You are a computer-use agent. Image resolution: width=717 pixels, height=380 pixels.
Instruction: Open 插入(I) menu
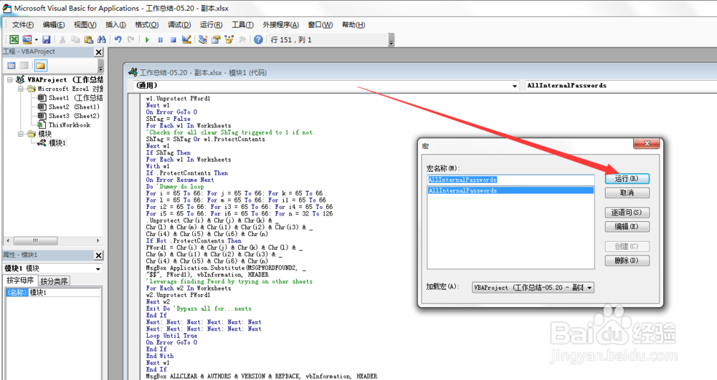pyautogui.click(x=115, y=24)
